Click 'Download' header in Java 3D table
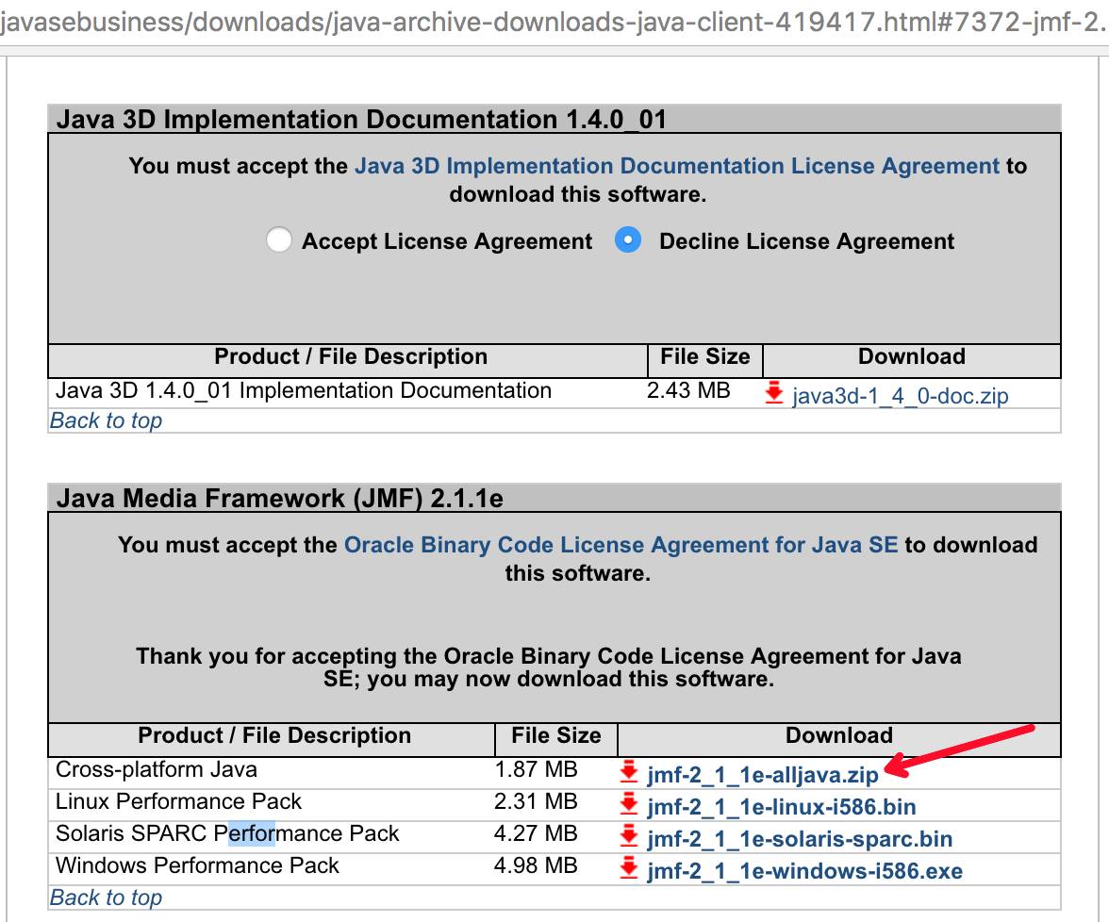 pyautogui.click(x=912, y=356)
